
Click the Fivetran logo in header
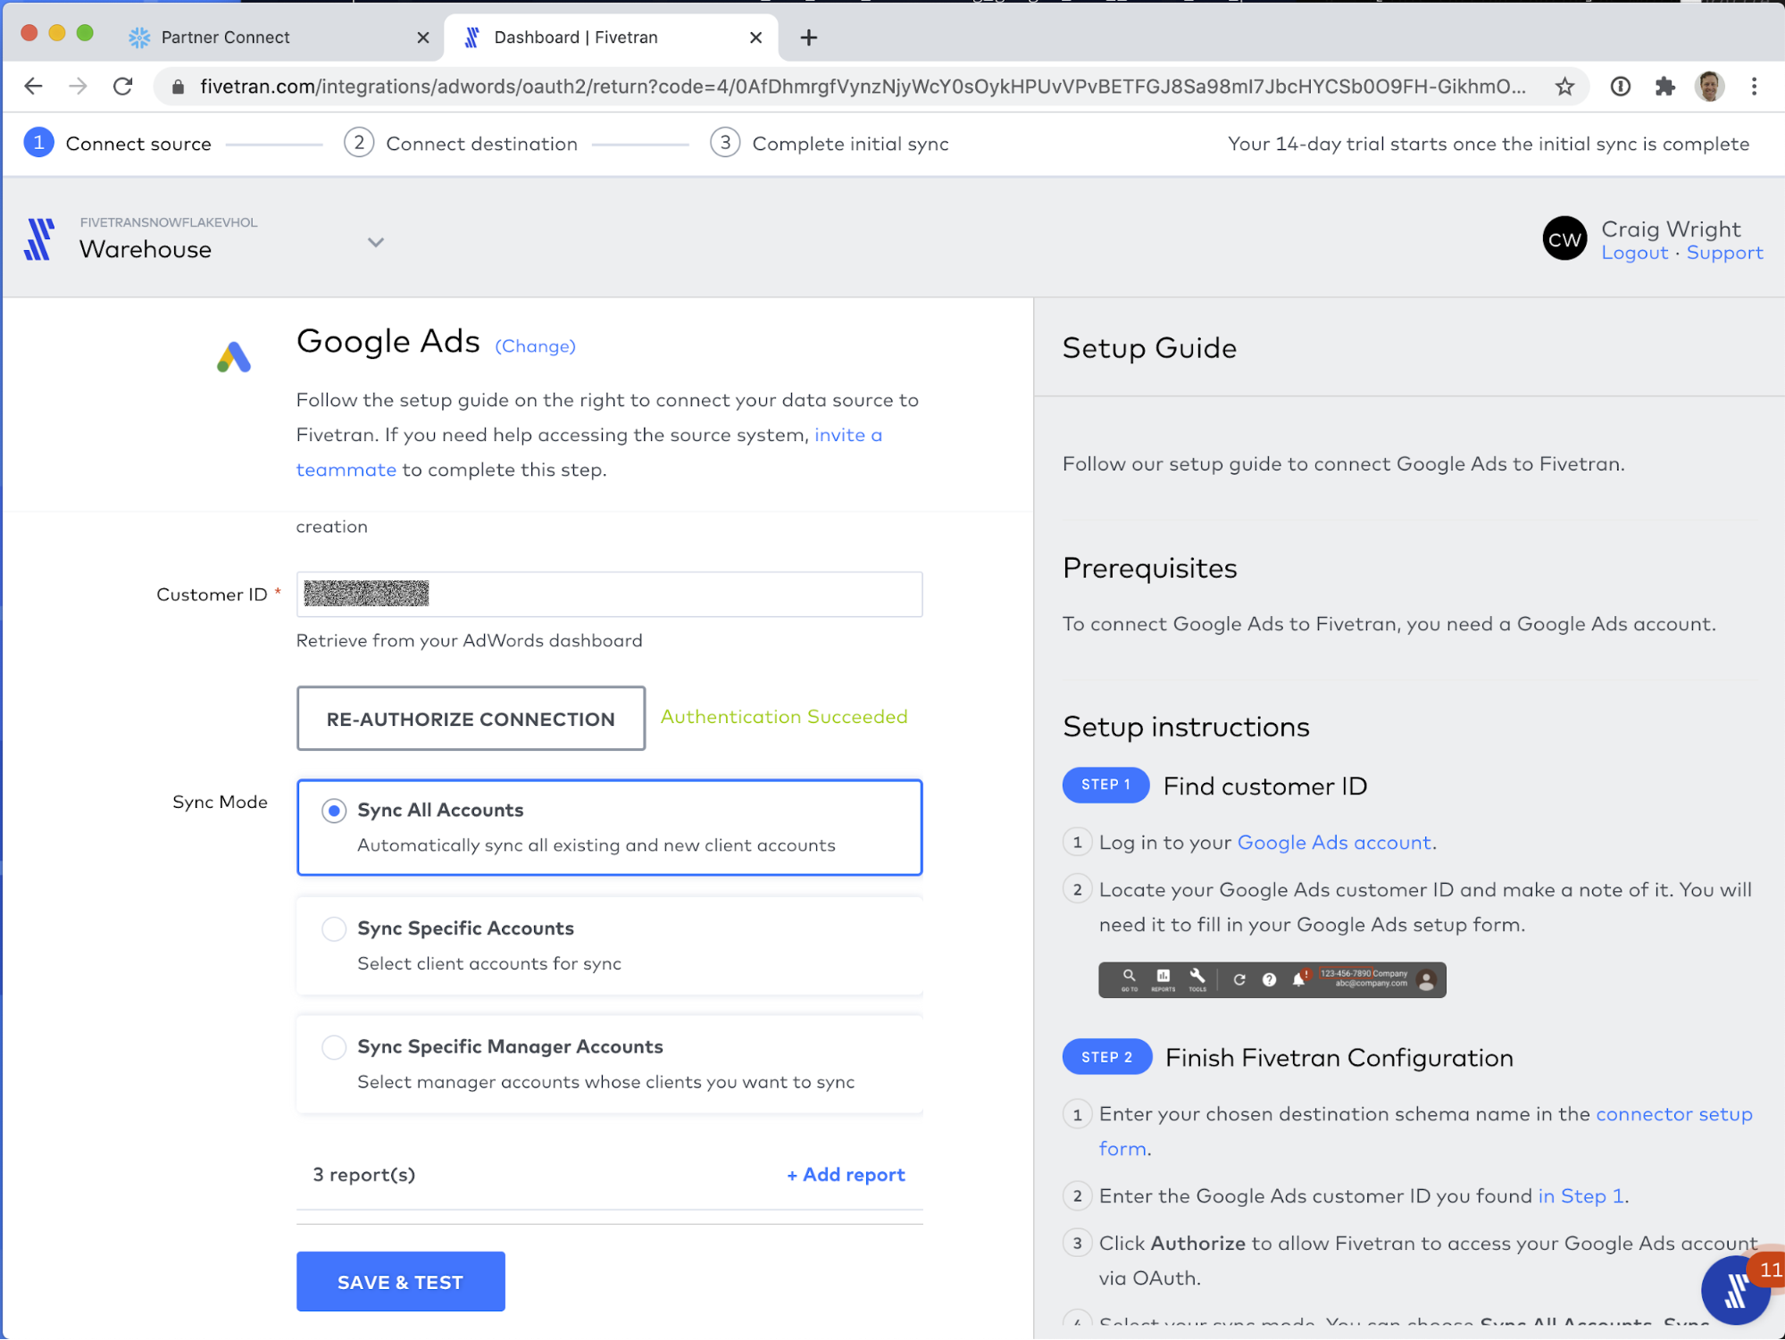coord(39,239)
